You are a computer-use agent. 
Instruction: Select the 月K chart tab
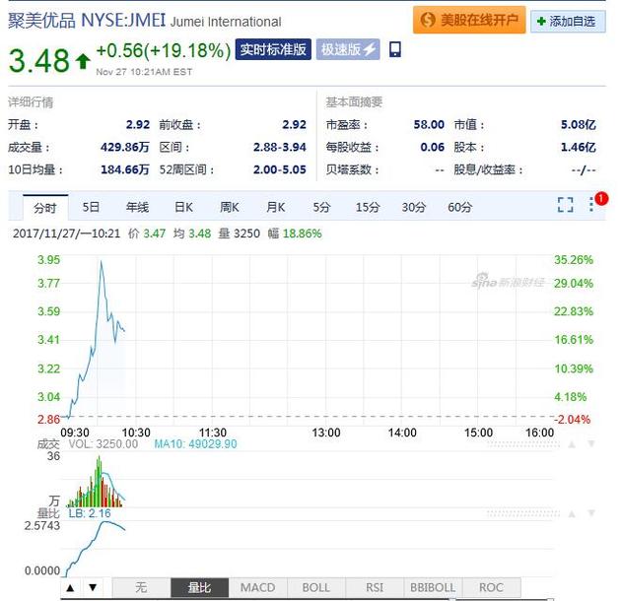(276, 207)
